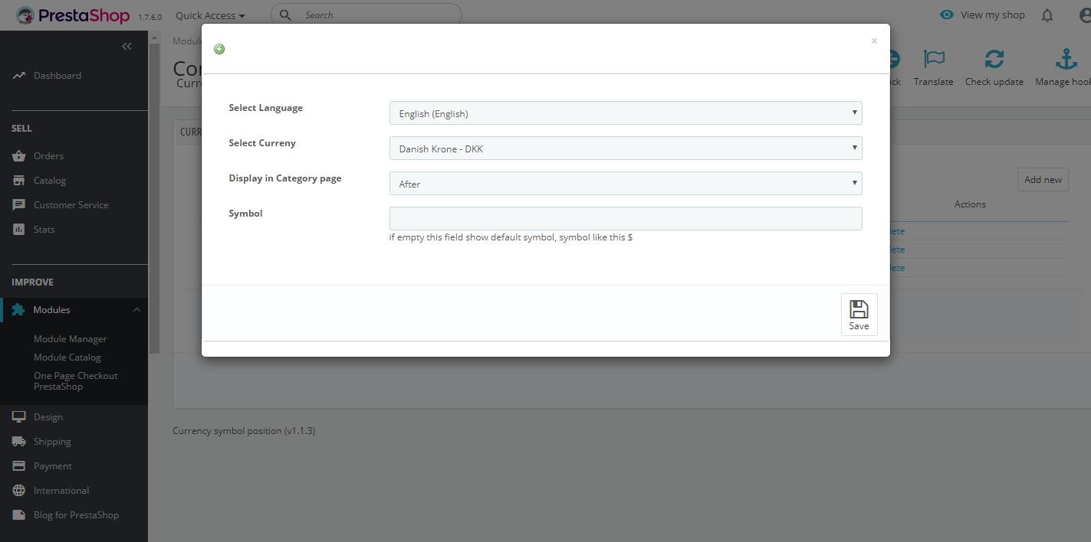
Task: Open the Dashboard page
Action: (58, 76)
